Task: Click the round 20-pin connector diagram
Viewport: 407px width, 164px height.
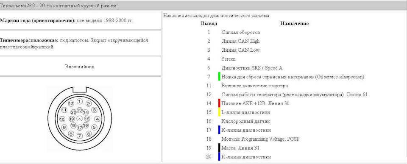Action: tap(80, 119)
